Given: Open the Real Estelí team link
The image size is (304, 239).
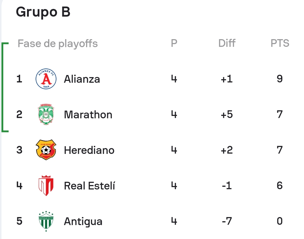Looking at the screenshot, I should tap(90, 186).
